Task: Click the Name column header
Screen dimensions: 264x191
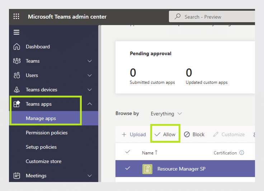Action: click(x=148, y=153)
